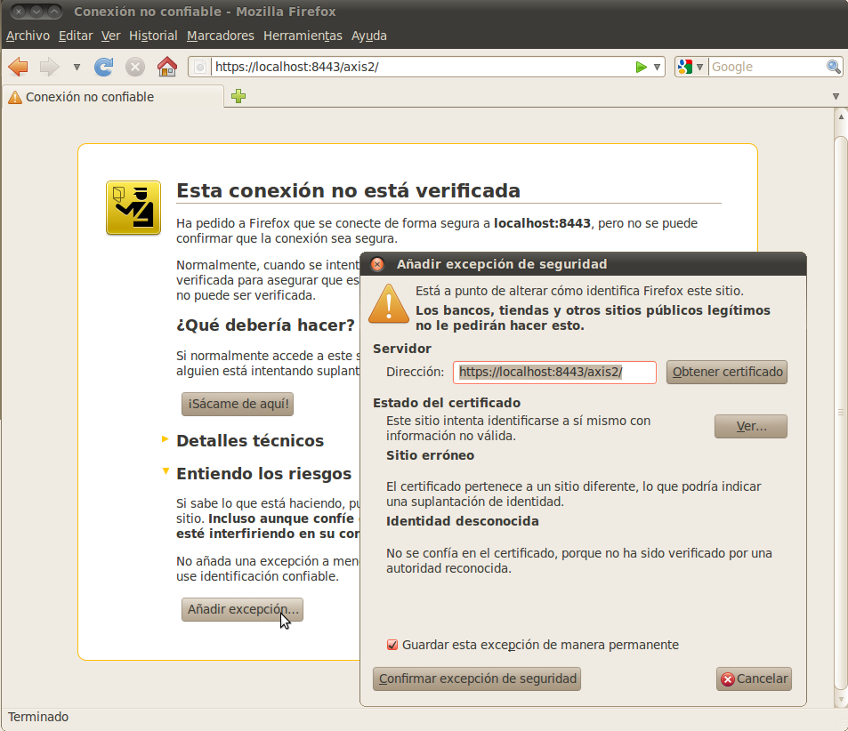Open the Google search engine selector dropdown
This screenshot has height=731, width=848.
pos(691,67)
